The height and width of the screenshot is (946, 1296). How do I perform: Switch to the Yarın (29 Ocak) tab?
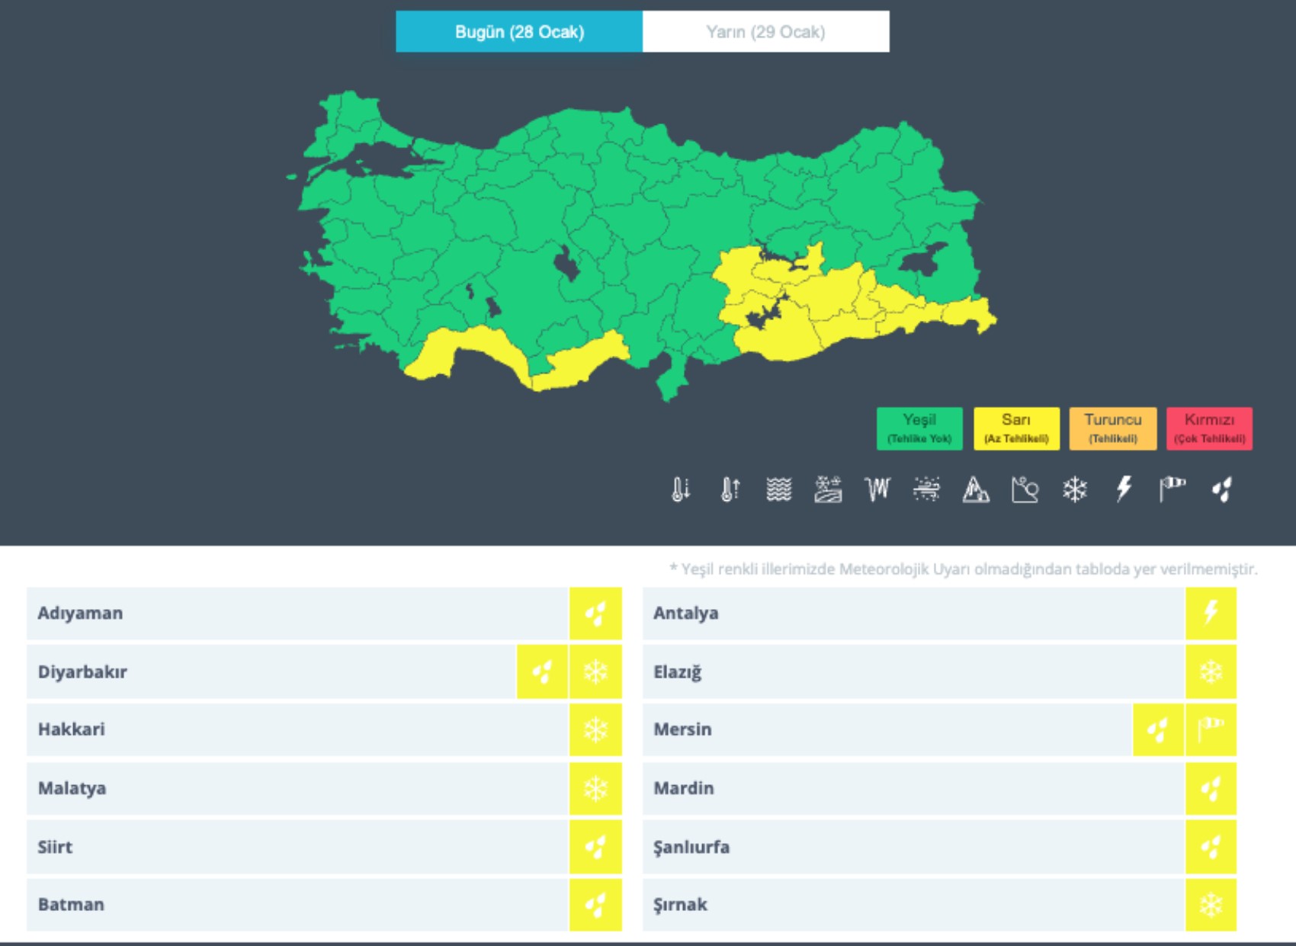[x=765, y=32]
